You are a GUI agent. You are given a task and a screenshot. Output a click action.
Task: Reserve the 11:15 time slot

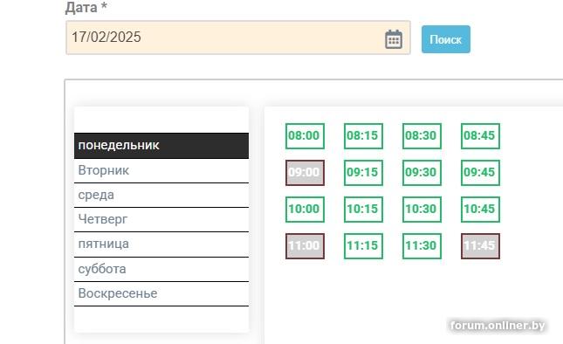tap(363, 246)
